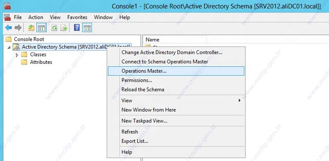Click the Up one level toolbar icon

click(x=31, y=28)
